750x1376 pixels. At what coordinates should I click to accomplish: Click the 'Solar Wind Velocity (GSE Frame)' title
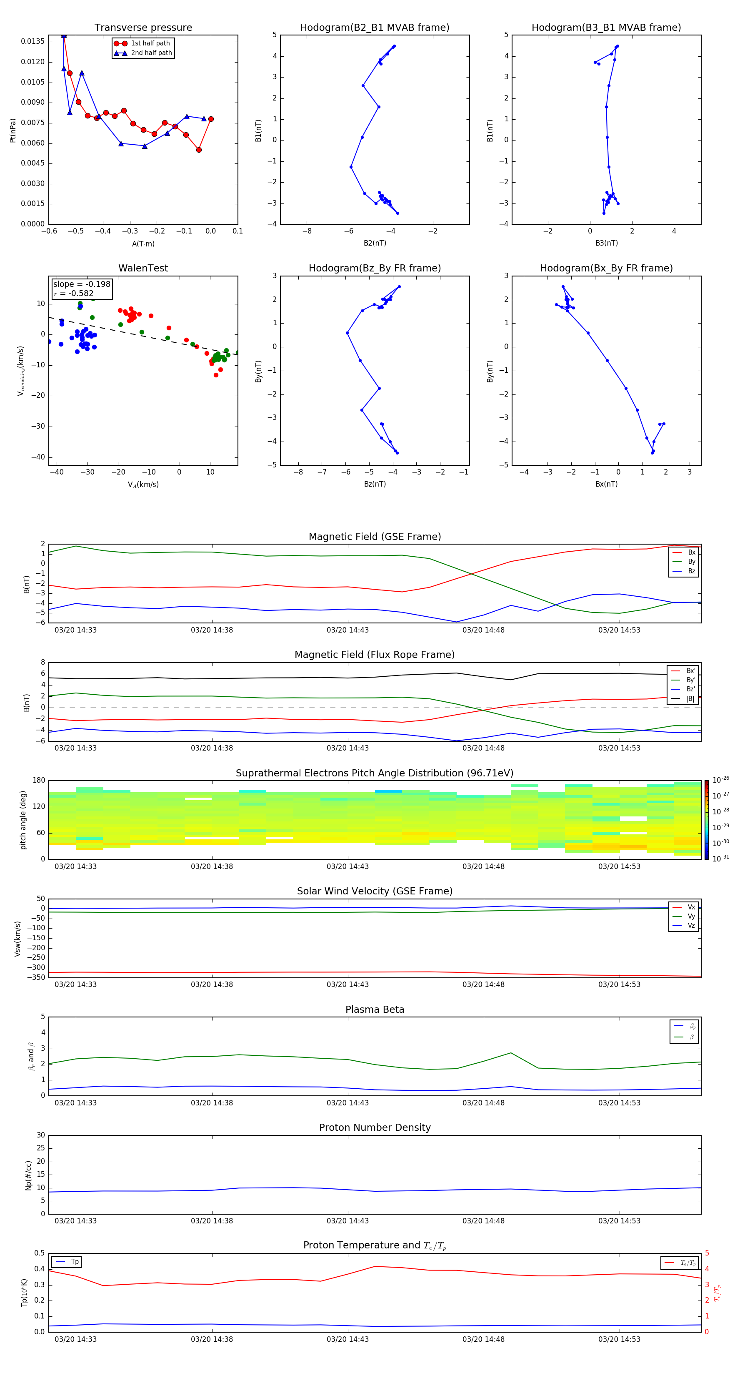(375, 891)
